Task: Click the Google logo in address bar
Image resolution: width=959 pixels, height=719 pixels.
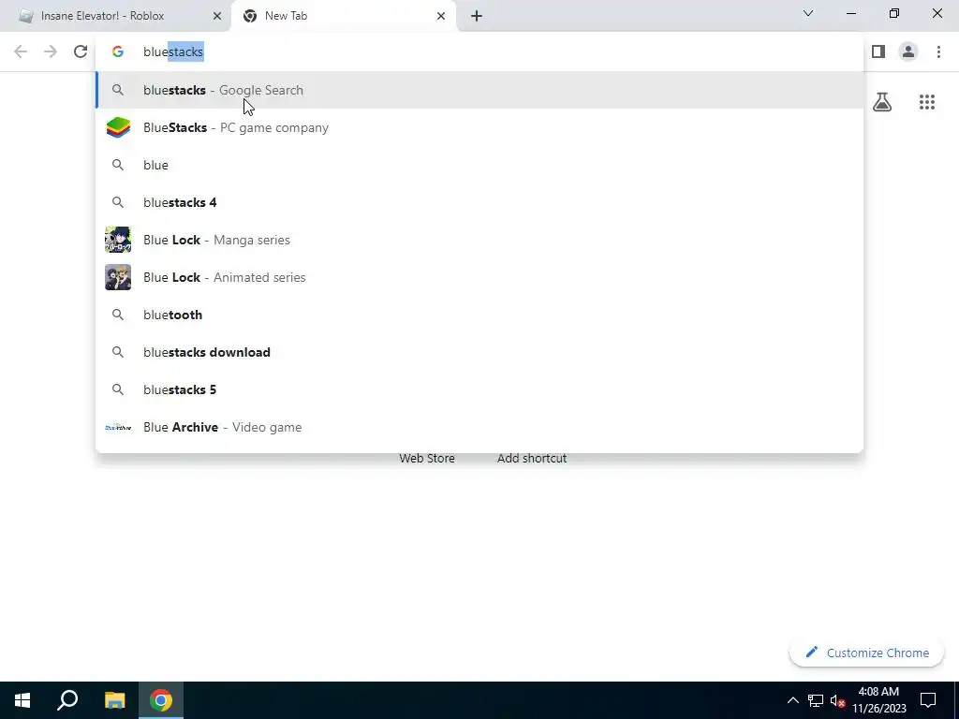Action: tap(117, 52)
